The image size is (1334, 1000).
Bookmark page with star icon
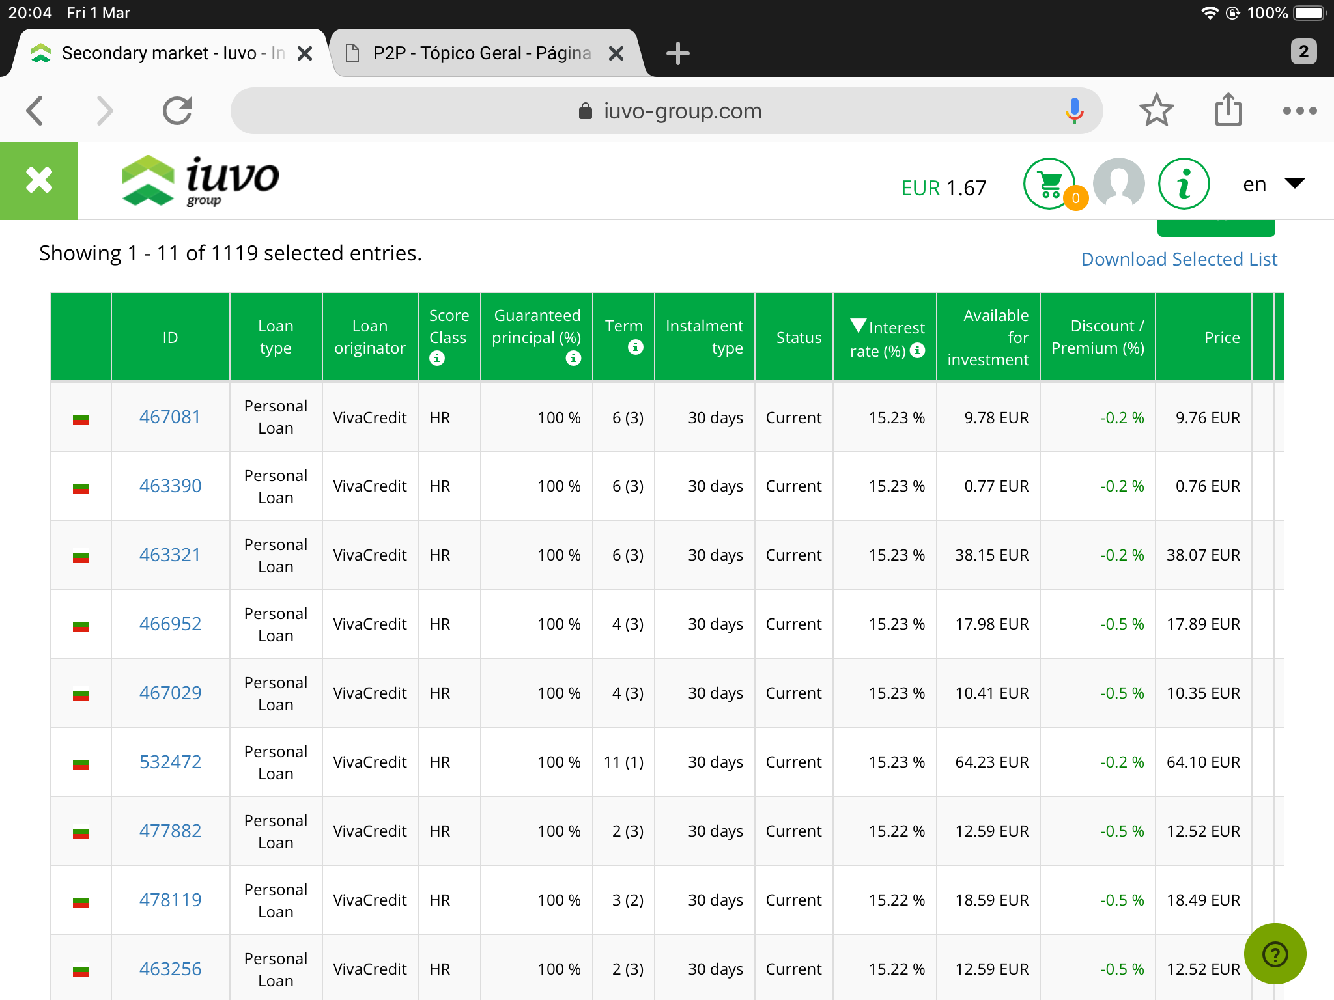(x=1156, y=111)
